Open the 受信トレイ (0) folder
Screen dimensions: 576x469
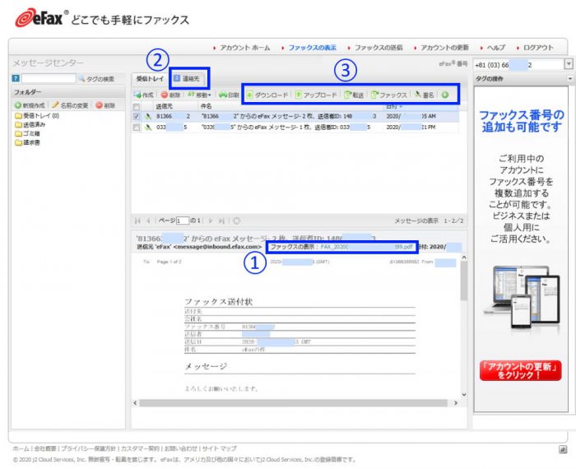pyautogui.click(x=37, y=116)
